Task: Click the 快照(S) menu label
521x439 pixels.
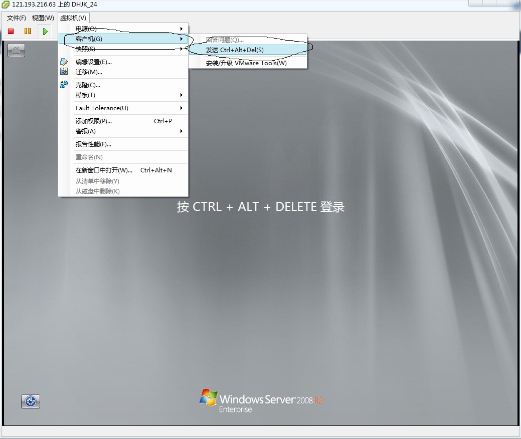Action: pos(85,49)
